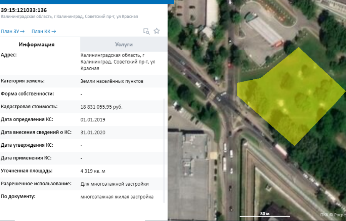This screenshot has height=221, width=346.
Task: Click the 30 м map scale bar
Action: click(x=265, y=214)
